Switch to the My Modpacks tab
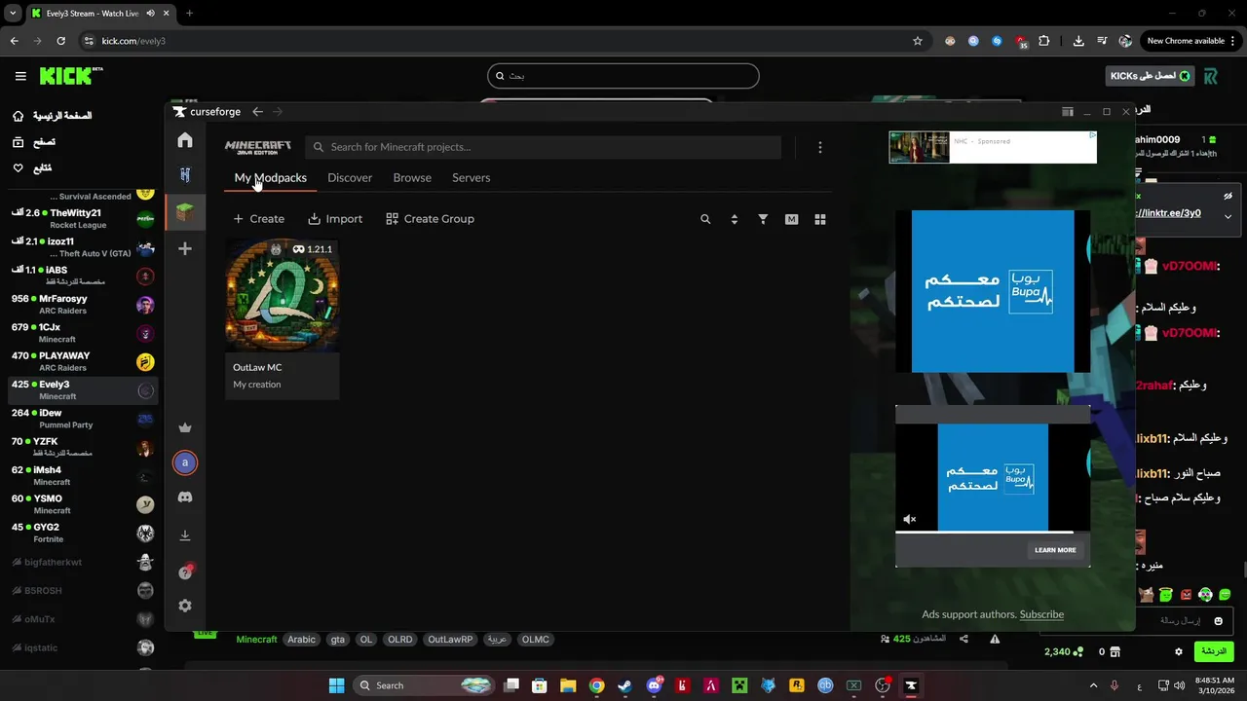Viewport: 1247px width, 701px height. [271, 178]
